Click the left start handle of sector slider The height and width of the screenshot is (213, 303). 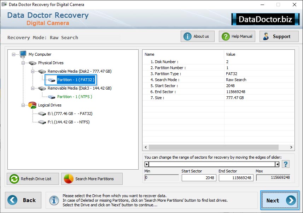pyautogui.click(x=147, y=164)
